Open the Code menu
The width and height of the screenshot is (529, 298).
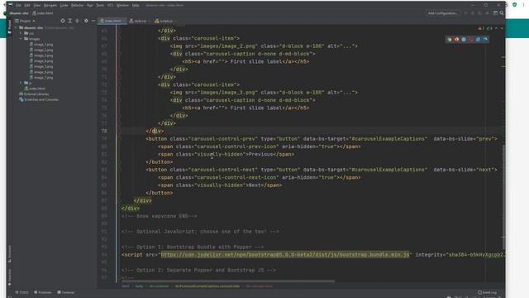(x=64, y=6)
